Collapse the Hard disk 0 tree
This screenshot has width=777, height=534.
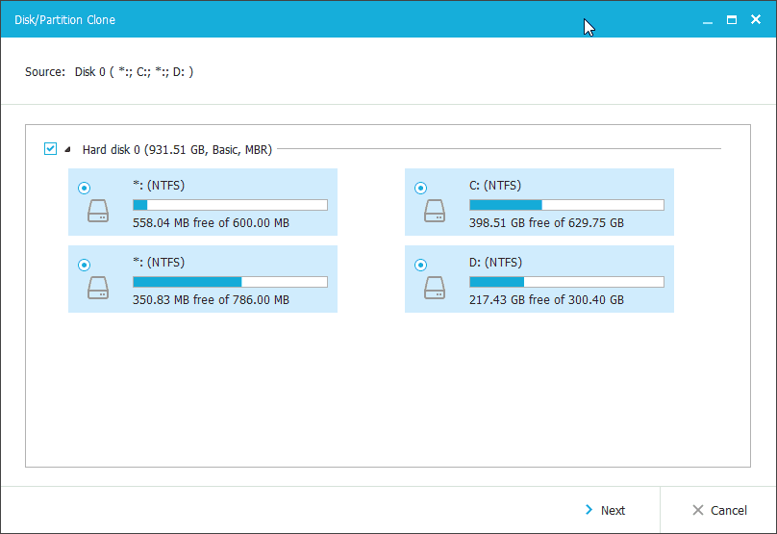67,150
